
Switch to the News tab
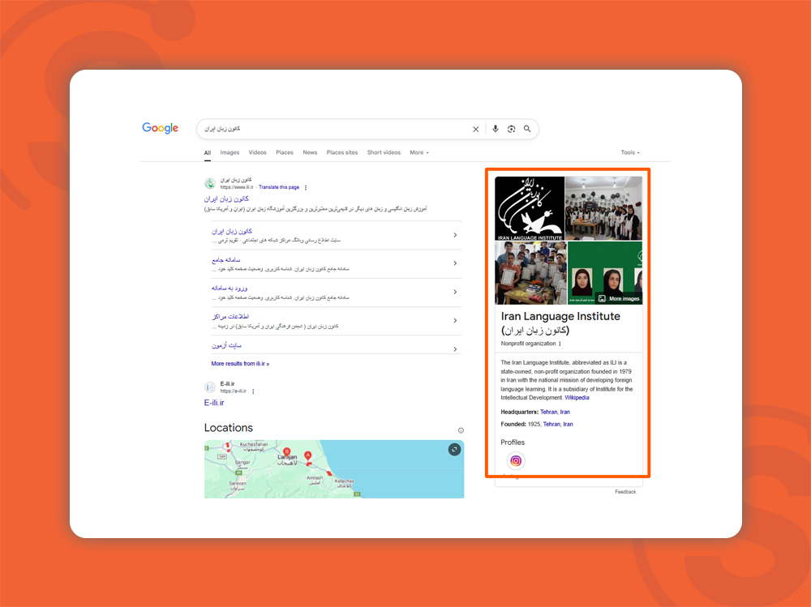pyautogui.click(x=310, y=152)
